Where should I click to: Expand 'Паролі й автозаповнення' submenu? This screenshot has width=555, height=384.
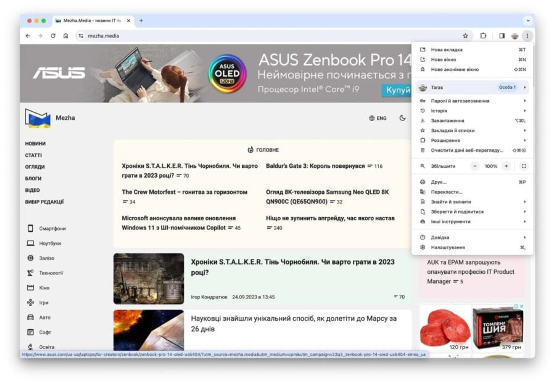click(x=472, y=101)
